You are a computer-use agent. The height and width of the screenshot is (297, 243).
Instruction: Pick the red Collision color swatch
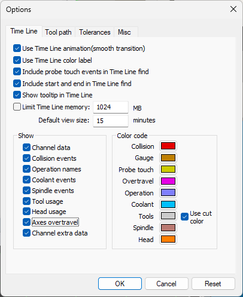click(168, 146)
